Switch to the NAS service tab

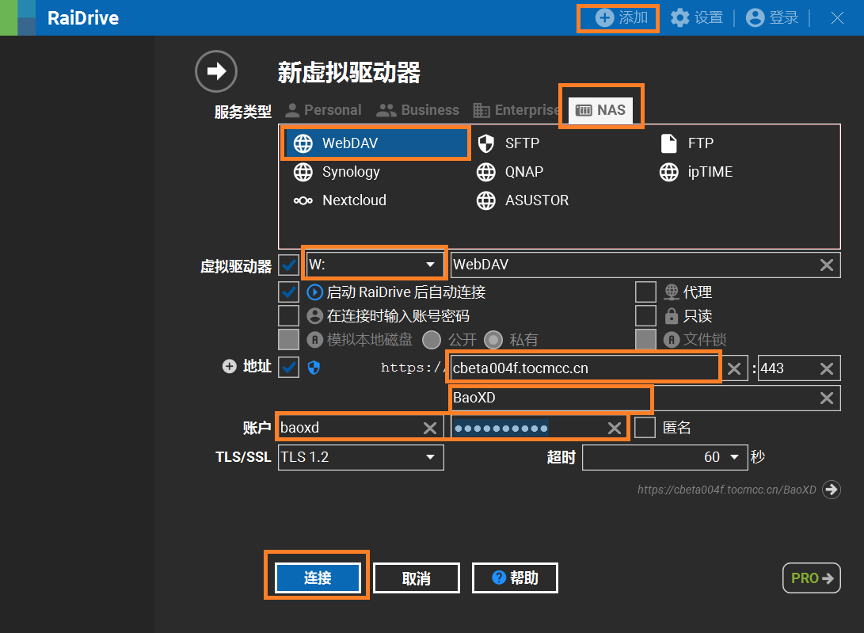click(x=601, y=110)
